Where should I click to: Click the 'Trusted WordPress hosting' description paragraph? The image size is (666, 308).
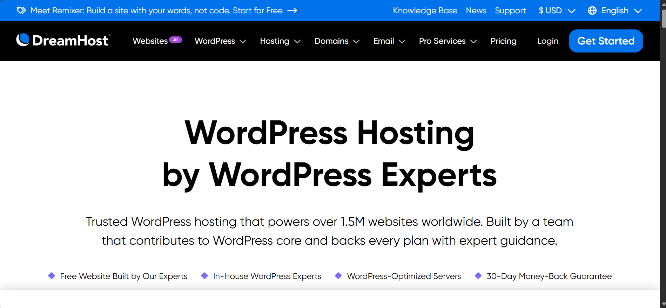point(329,231)
